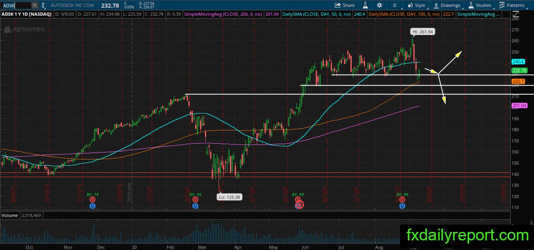The width and height of the screenshot is (534, 250).
Task: Open the Drawings menu
Action: (x=447, y=5)
